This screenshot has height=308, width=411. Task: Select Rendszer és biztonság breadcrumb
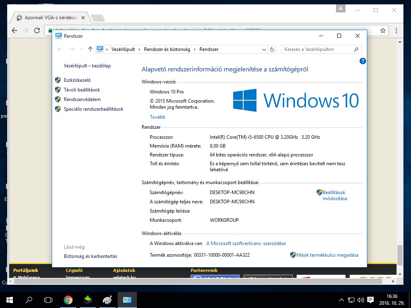167,49
